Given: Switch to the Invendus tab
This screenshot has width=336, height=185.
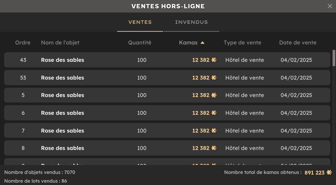Looking at the screenshot, I should click(x=192, y=22).
